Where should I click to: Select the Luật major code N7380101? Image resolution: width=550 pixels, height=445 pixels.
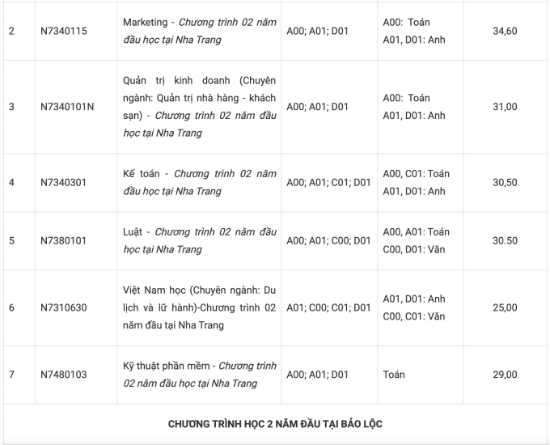[64, 241]
